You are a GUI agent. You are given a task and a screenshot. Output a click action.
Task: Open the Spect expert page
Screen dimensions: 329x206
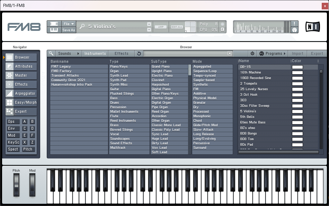click(13, 149)
